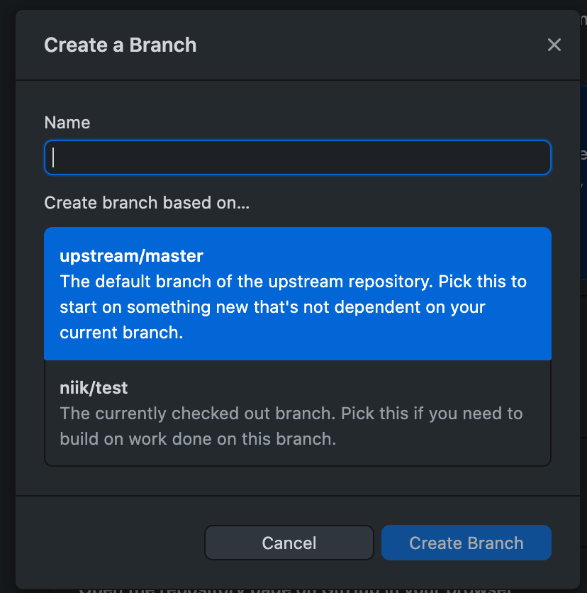Click inside the empty Name text box
This screenshot has width=587, height=593.
coord(298,157)
